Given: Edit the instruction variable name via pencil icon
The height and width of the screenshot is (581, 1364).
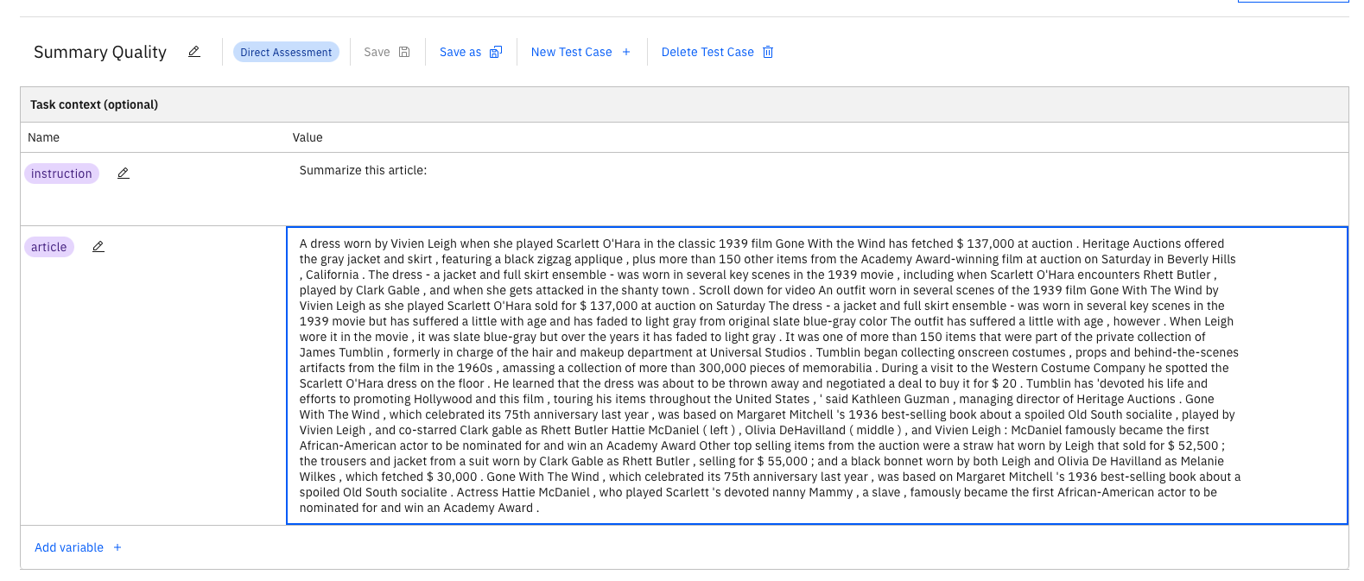Looking at the screenshot, I should [124, 174].
